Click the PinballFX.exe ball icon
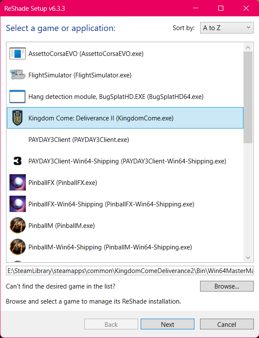This screenshot has height=338, width=259. click(18, 182)
